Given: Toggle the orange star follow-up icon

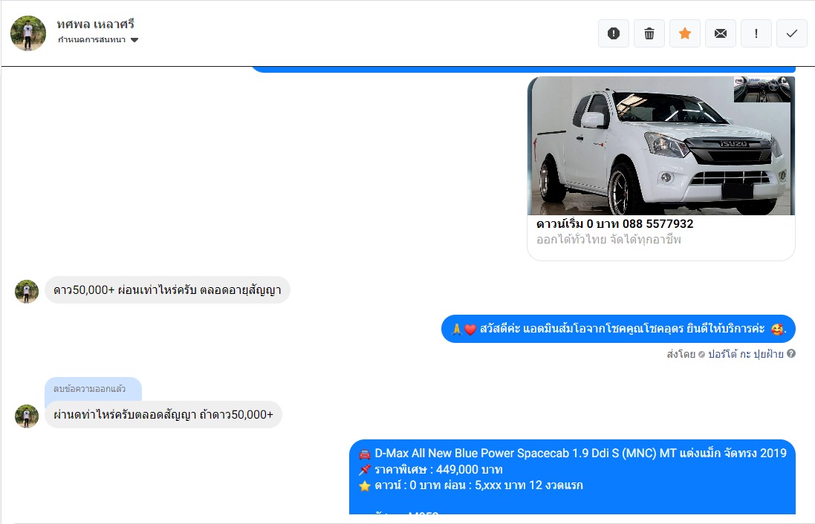Looking at the screenshot, I should [x=685, y=33].
